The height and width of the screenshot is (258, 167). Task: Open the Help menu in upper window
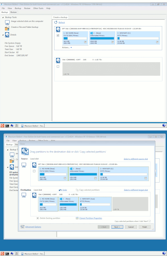[48, 8]
